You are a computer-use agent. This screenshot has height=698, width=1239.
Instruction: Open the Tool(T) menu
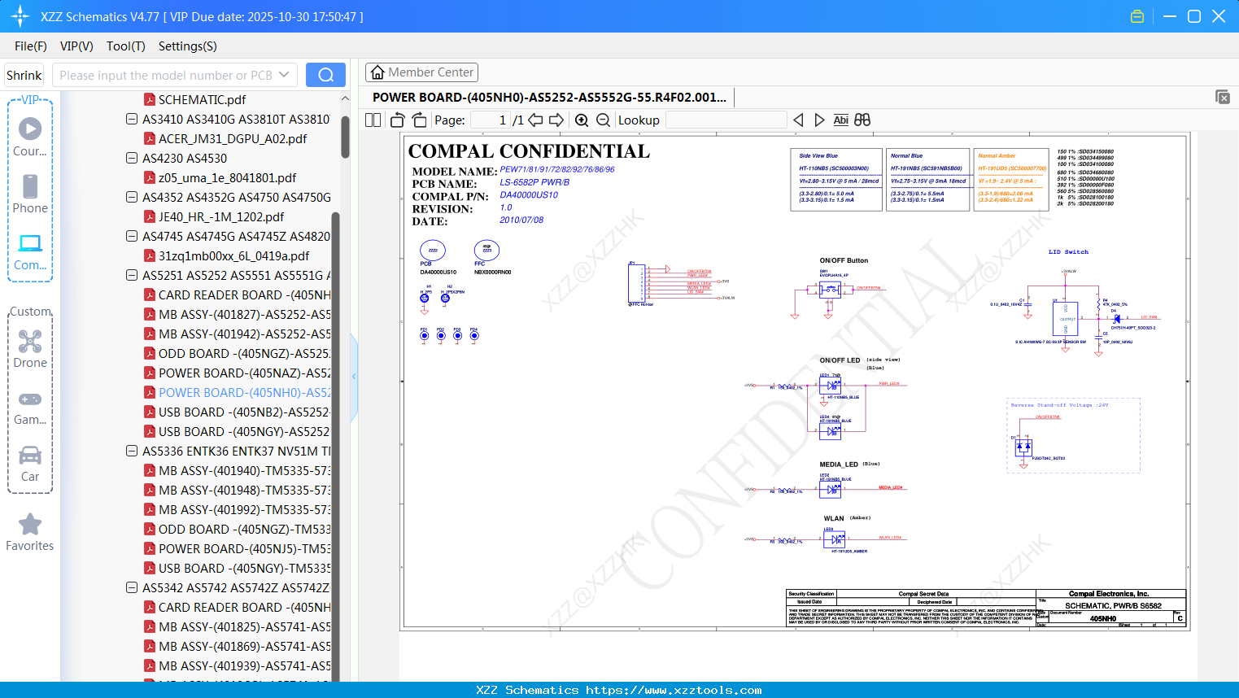126,46
